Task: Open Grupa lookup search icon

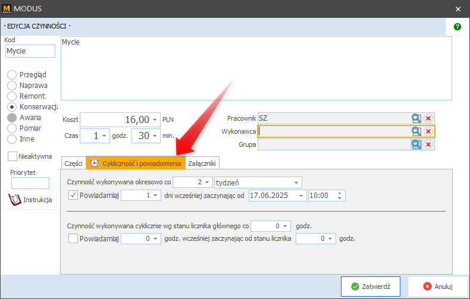Action: click(416, 144)
